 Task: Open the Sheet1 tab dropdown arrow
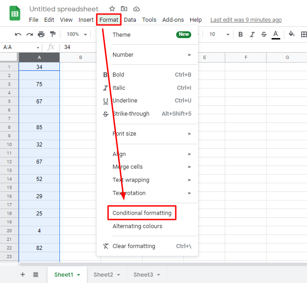pos(79,275)
